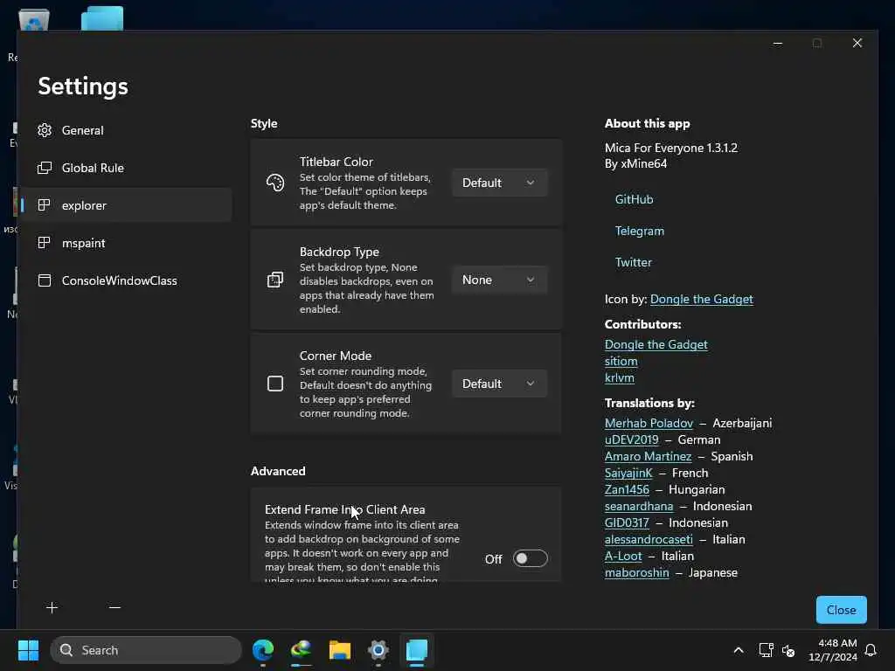The image size is (895, 671).
Task: Select the ConsoleWindowClass rule entry
Action: 127,280
